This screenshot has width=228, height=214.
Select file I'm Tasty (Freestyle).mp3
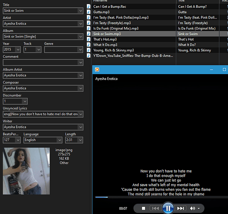[112, 23]
